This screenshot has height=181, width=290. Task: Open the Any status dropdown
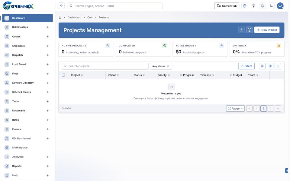[161, 66]
